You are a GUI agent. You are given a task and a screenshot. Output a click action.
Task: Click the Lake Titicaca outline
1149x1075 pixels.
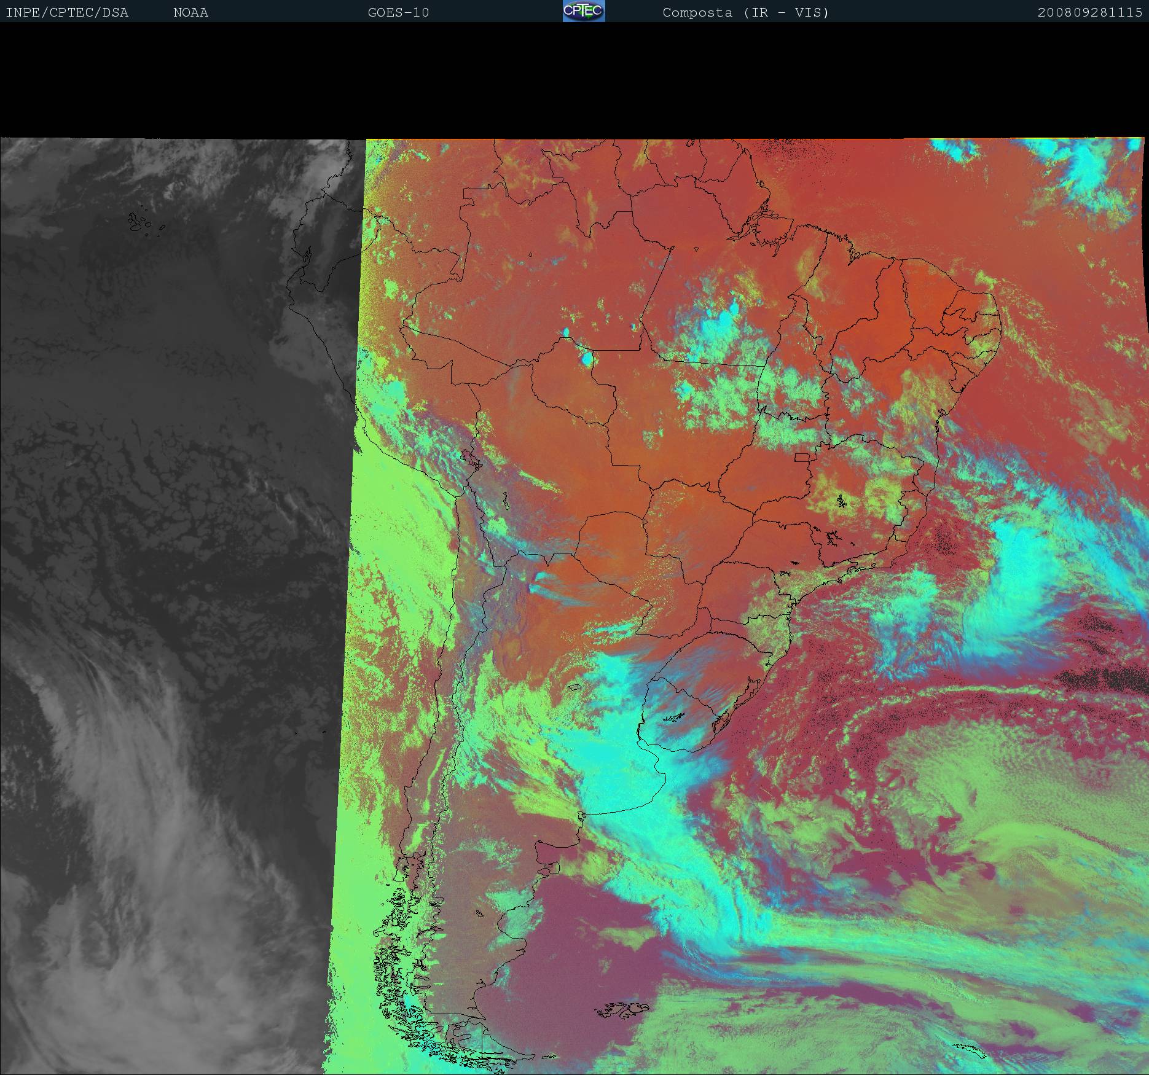click(x=471, y=458)
